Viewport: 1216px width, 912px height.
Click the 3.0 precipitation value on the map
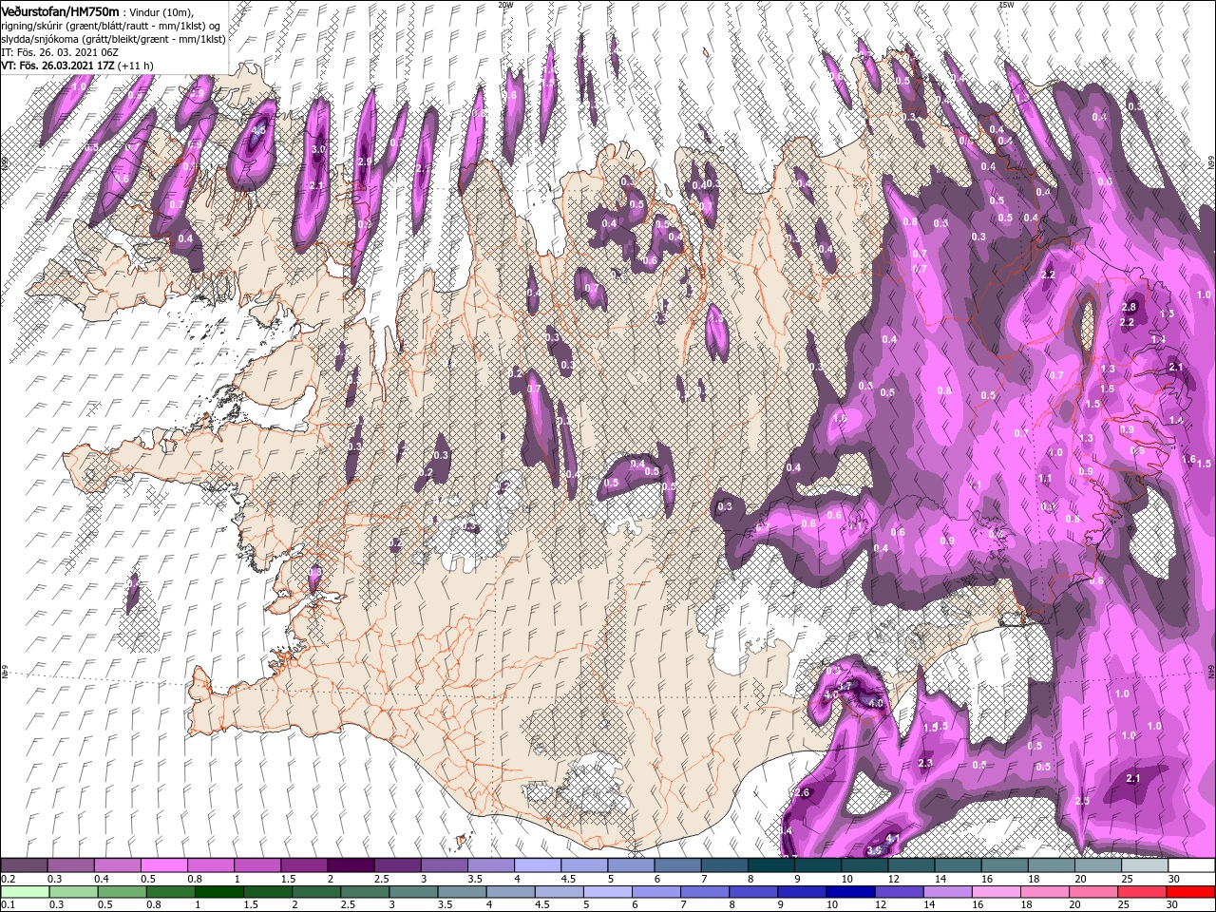point(318,149)
